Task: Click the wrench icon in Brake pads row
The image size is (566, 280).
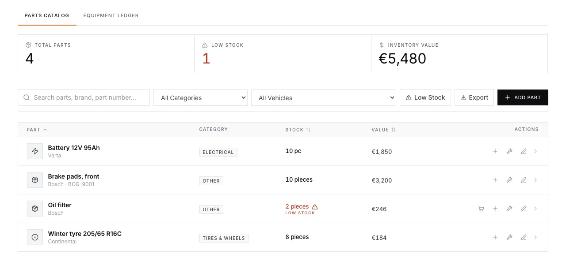Action: pos(509,180)
